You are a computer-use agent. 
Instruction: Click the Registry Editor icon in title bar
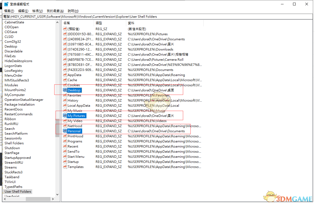point(6,4)
